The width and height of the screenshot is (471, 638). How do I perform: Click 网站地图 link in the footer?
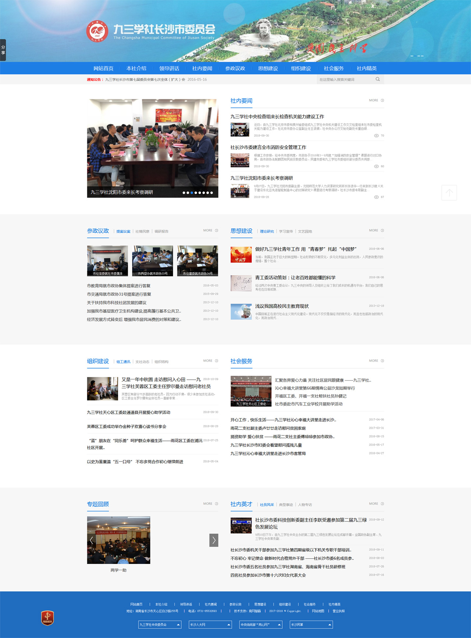(318, 611)
